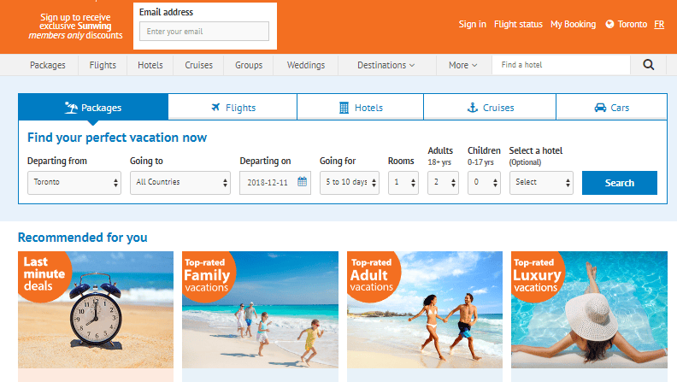Open the Going to All Countries dropdown
The image size is (677, 382).
[x=180, y=183]
